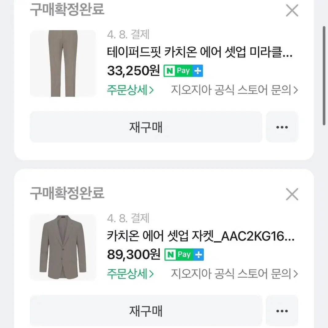View the beige pants product thumbnail
This screenshot has height=328, width=328.
point(63,63)
